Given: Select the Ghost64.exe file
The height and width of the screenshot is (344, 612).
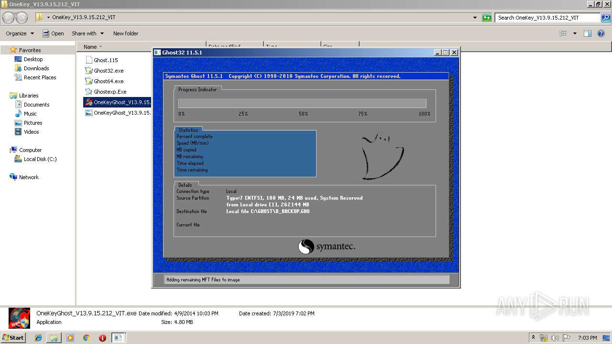Looking at the screenshot, I should coord(109,81).
